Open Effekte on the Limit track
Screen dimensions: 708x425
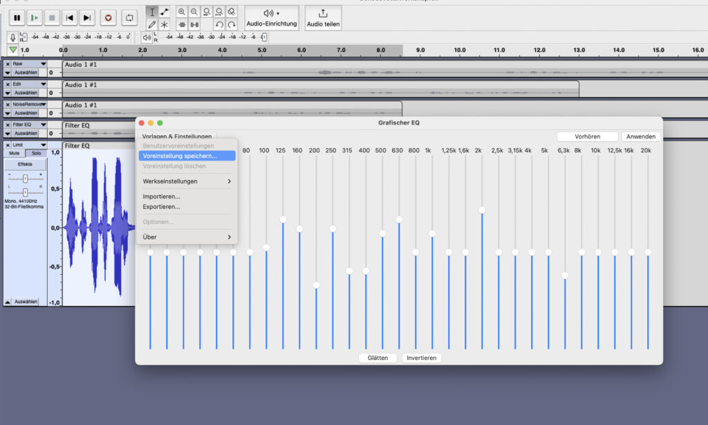[x=26, y=164]
